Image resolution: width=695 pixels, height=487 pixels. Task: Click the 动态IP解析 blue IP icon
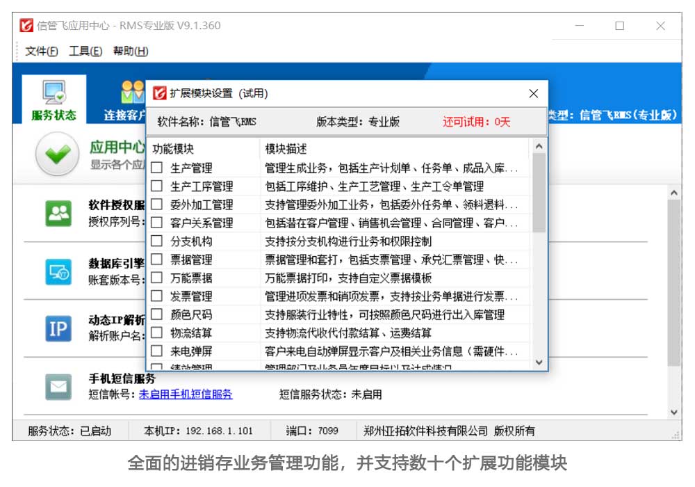coord(58,328)
